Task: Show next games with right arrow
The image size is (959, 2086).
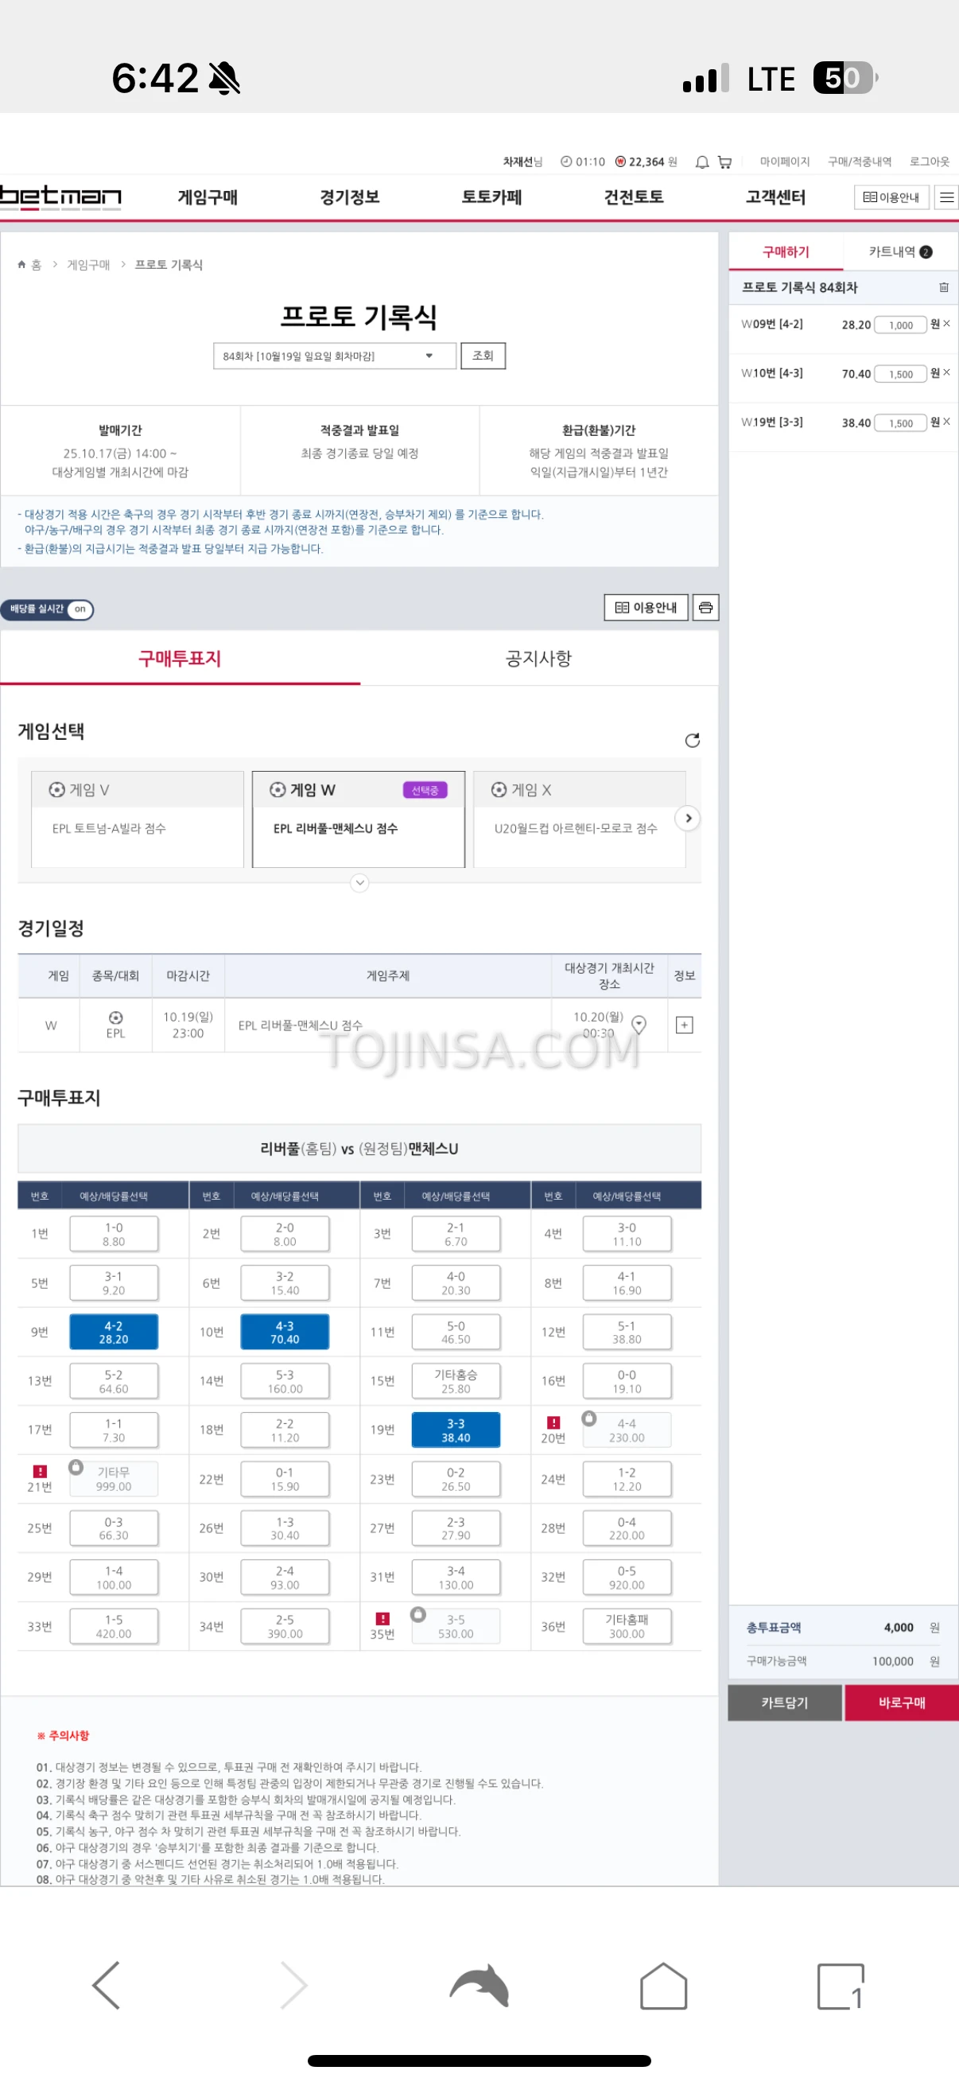Action: [x=688, y=818]
